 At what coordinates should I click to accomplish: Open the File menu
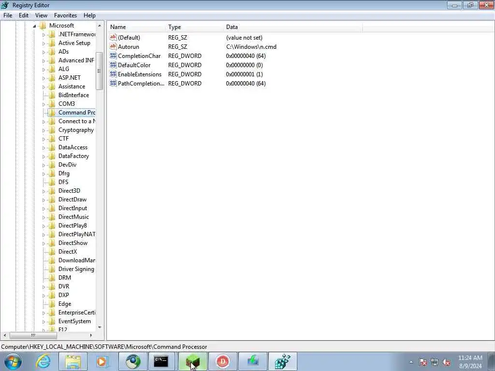pos(8,15)
